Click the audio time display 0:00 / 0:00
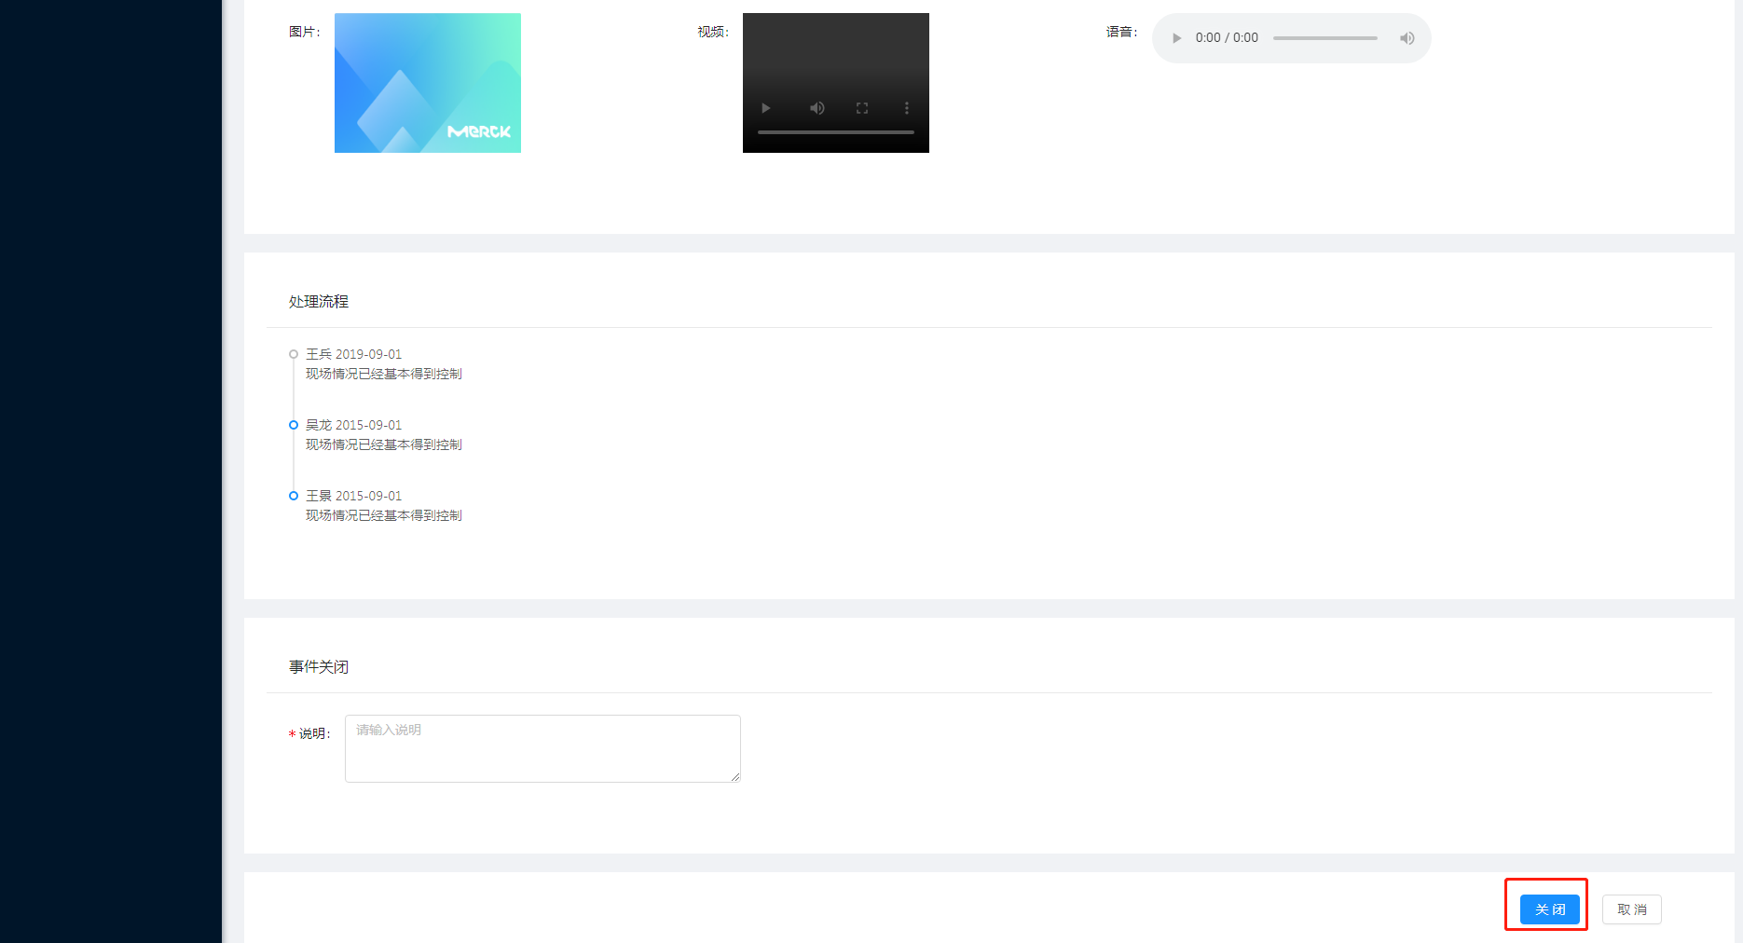The width and height of the screenshot is (1743, 943). 1227,38
